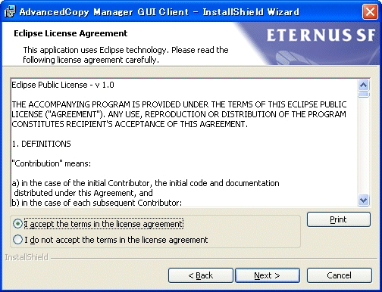Click the ETERNUS SF banner logo
Screen dimensions: 382x292
321,35
